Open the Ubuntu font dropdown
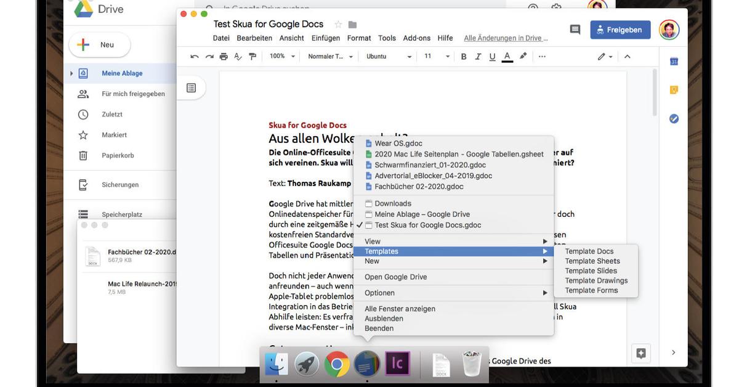The height and width of the screenshot is (387, 739). point(389,56)
